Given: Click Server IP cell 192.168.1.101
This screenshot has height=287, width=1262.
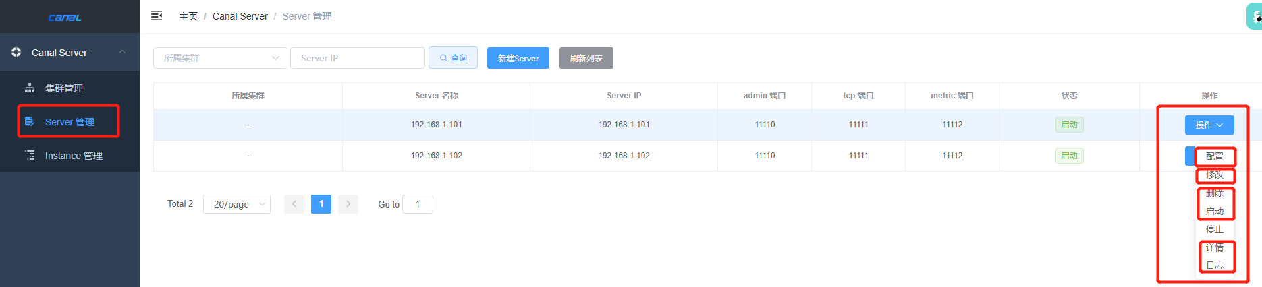Looking at the screenshot, I should pos(624,125).
